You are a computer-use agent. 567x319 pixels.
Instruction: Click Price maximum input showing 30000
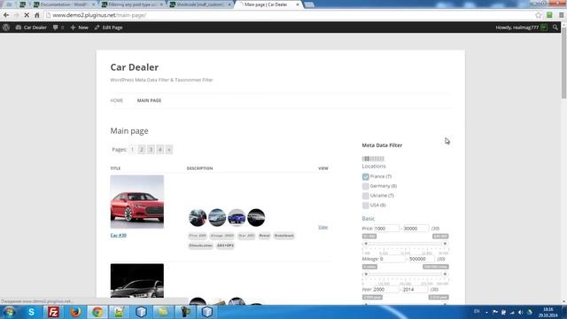pos(416,229)
